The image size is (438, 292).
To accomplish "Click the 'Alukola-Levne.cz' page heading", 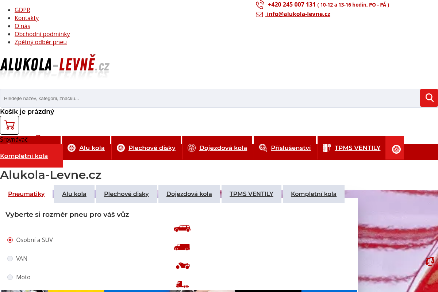I will [x=51, y=175].
